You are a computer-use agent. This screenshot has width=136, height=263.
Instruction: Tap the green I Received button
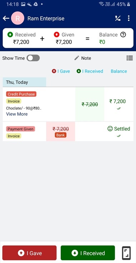click(x=88, y=253)
